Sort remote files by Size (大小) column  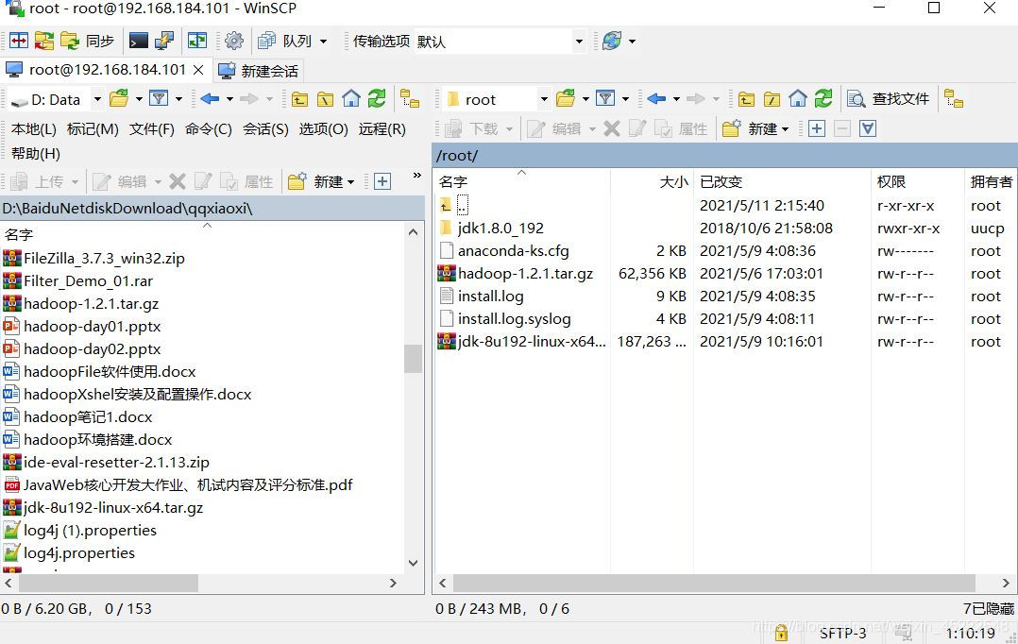click(x=652, y=181)
